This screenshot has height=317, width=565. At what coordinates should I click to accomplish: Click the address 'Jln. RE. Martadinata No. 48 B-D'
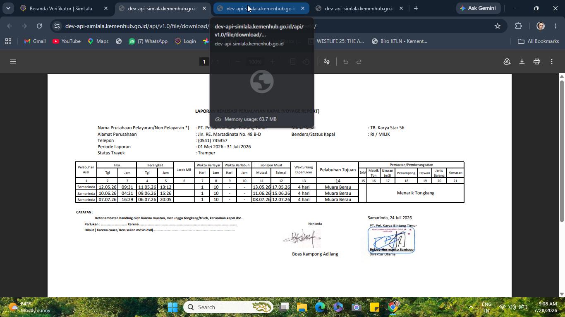230,134
